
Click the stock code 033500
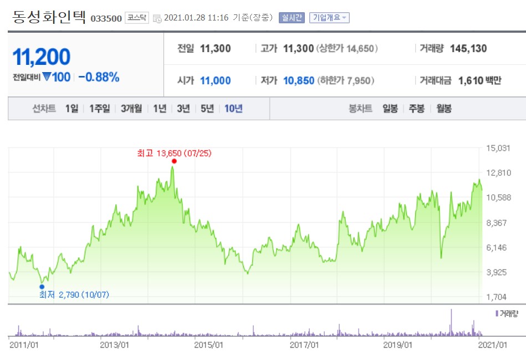[x=106, y=18]
